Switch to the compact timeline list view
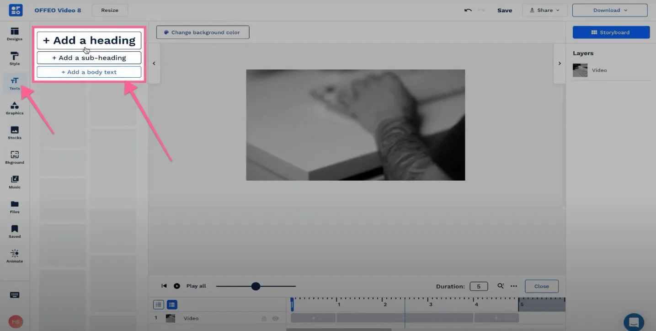The image size is (656, 331). click(x=159, y=304)
